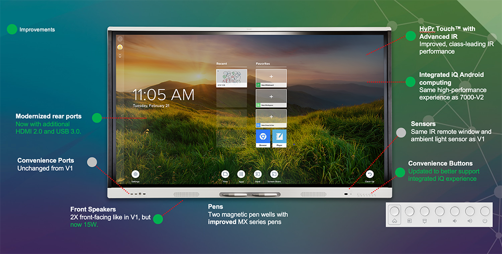
Task: Open Settings on the display home screen
Action: [x=135, y=174]
